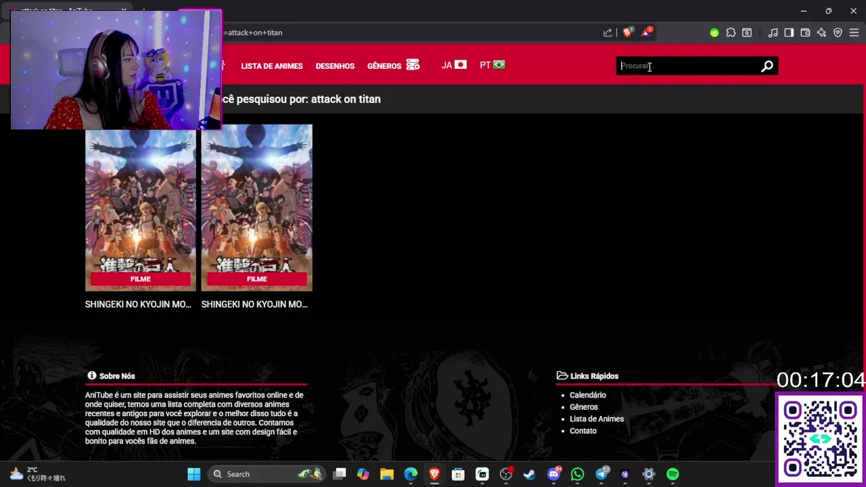The height and width of the screenshot is (487, 866).
Task: Open Task View in taskbar
Action: click(x=340, y=474)
